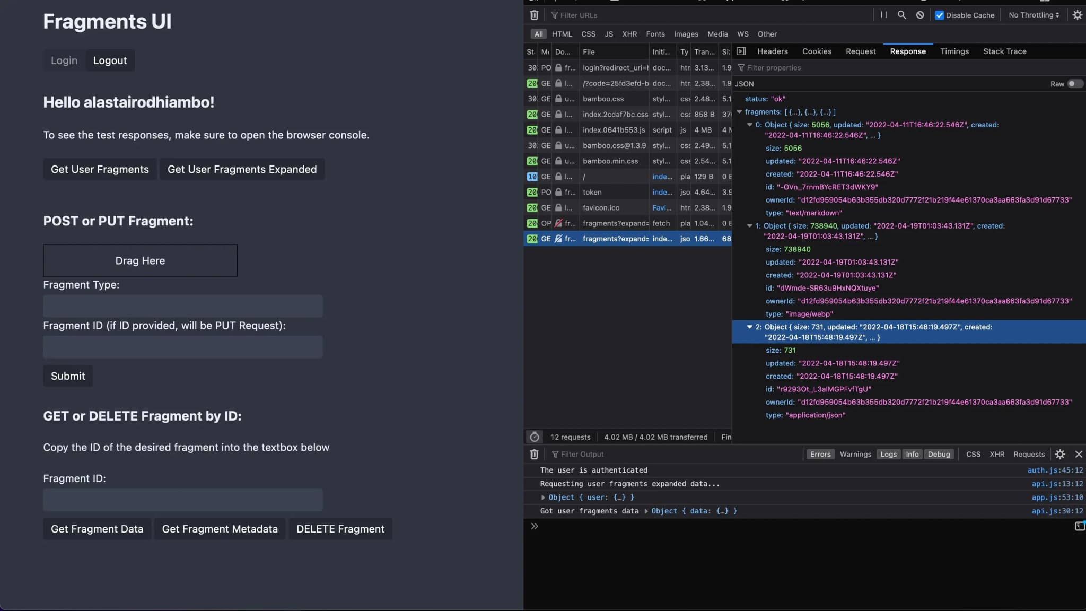Collapse fragment object 0 in JSON
This screenshot has width=1086, height=611.
tap(749, 125)
